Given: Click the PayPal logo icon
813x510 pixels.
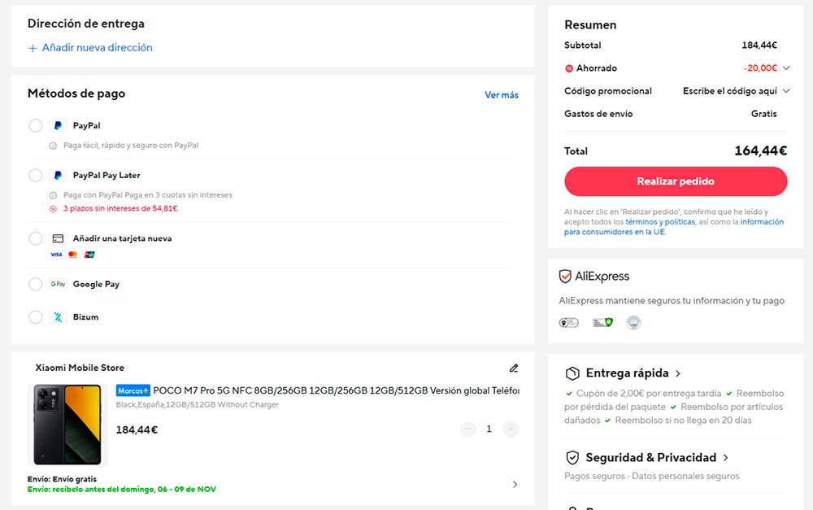Looking at the screenshot, I should [58, 126].
